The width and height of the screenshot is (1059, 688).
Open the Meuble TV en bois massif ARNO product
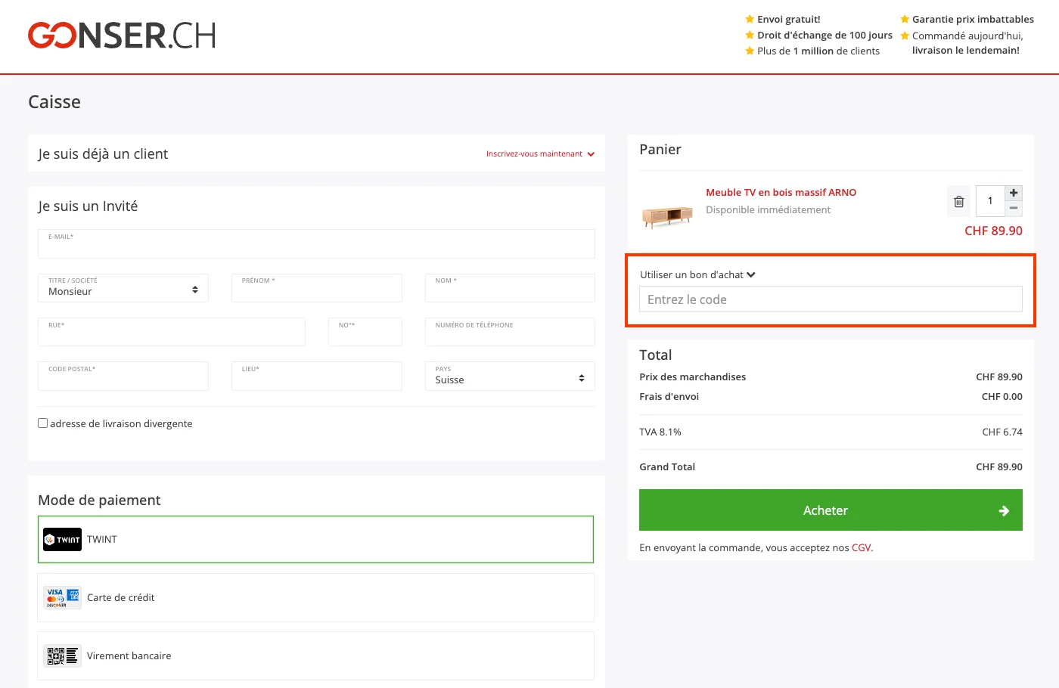coord(781,192)
